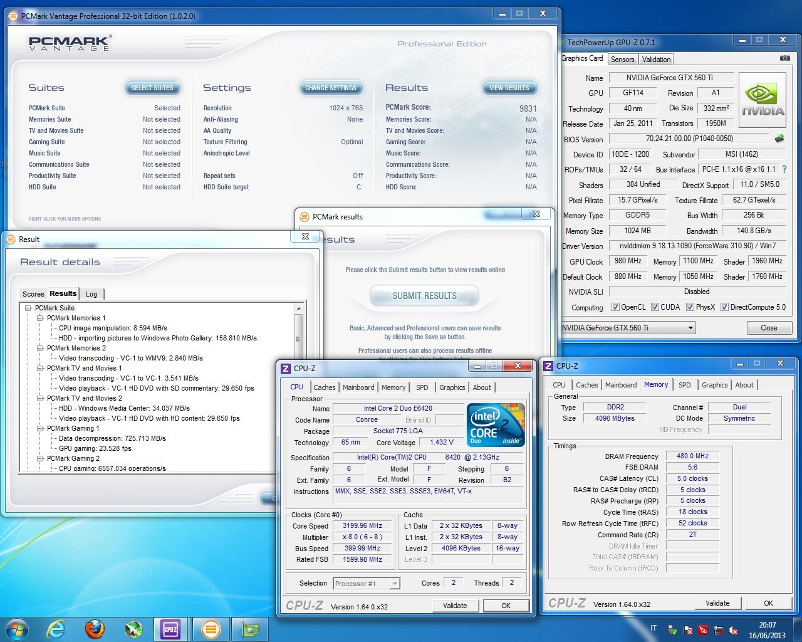Click the left CPU-Z window title icon
Viewport: 802px width, 642px height.
[x=285, y=369]
